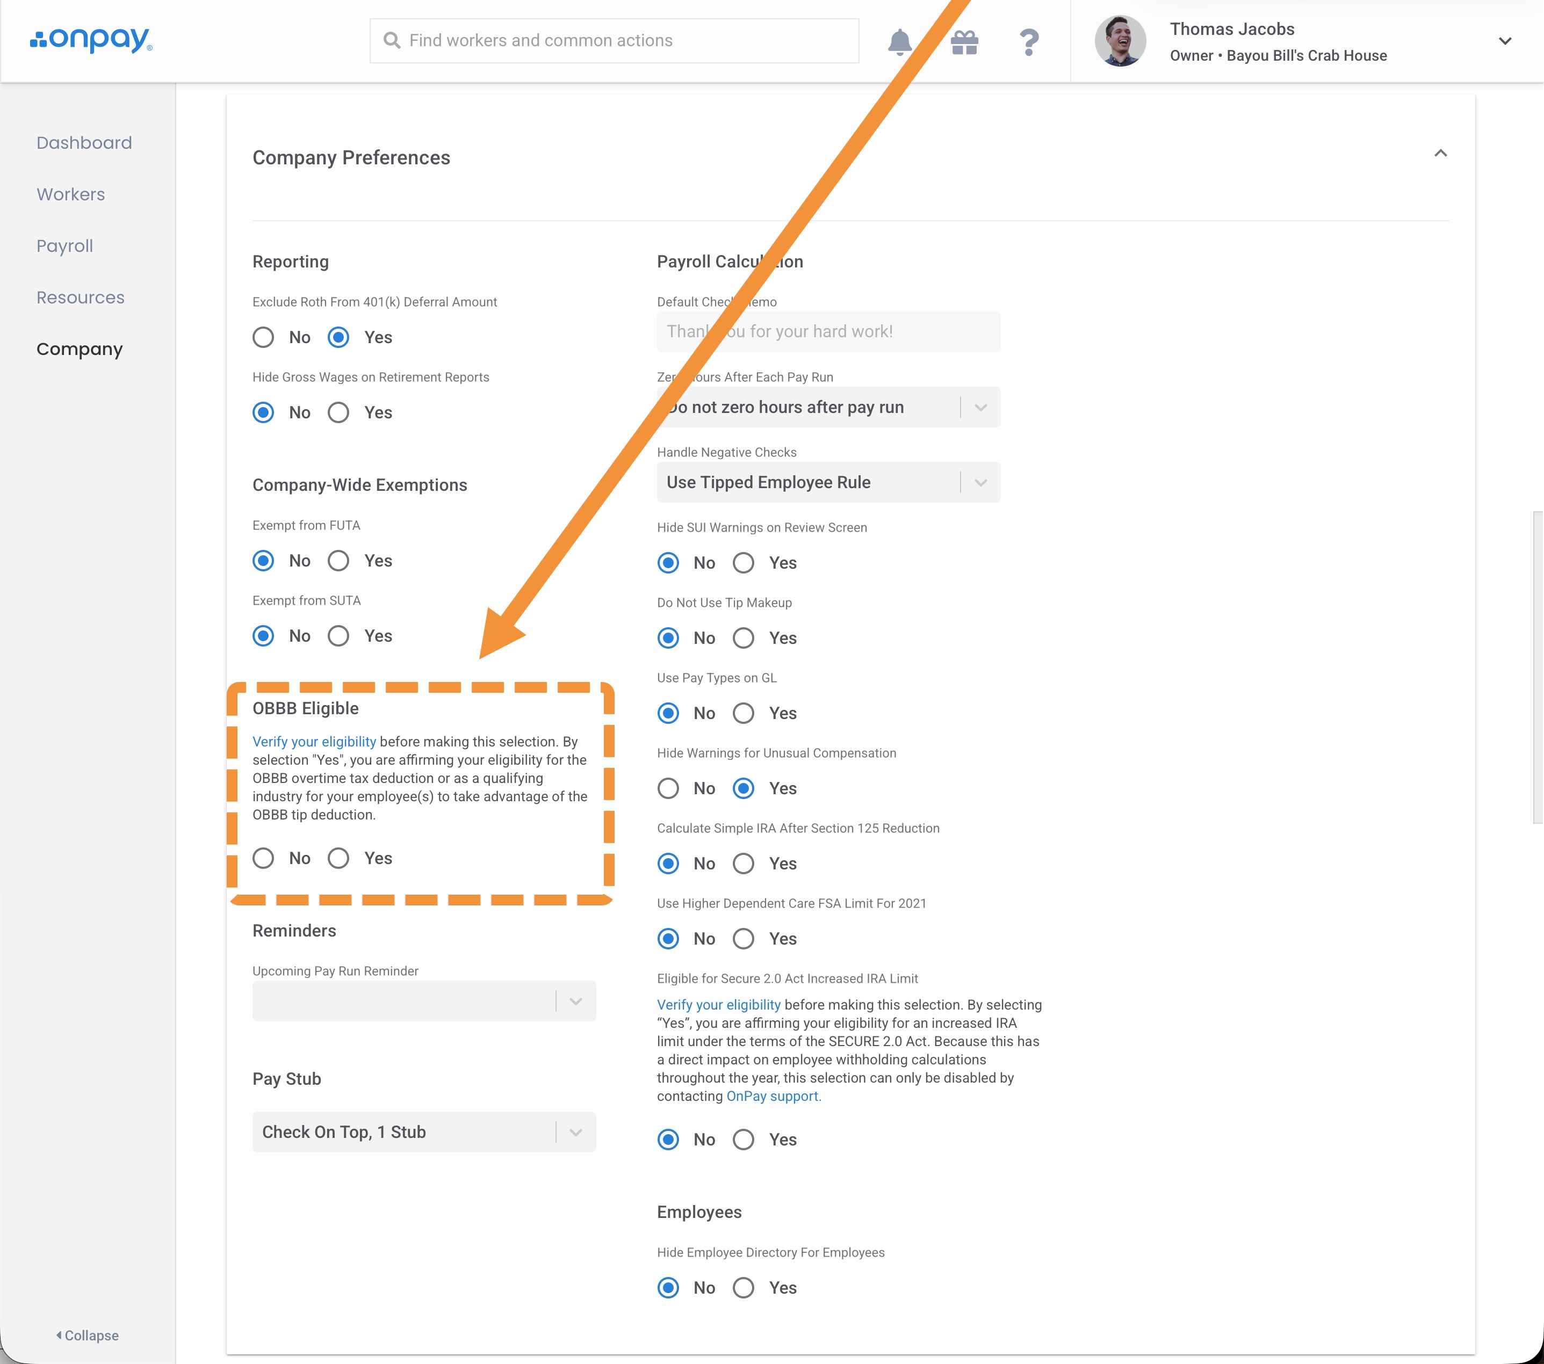
Task: Collapse the left sidebar
Action: click(88, 1334)
